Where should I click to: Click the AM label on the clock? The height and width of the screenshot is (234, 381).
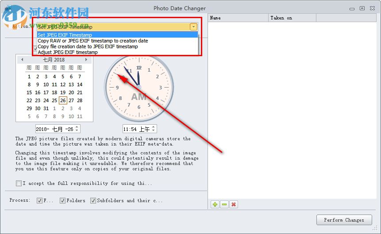pyautogui.click(x=139, y=97)
